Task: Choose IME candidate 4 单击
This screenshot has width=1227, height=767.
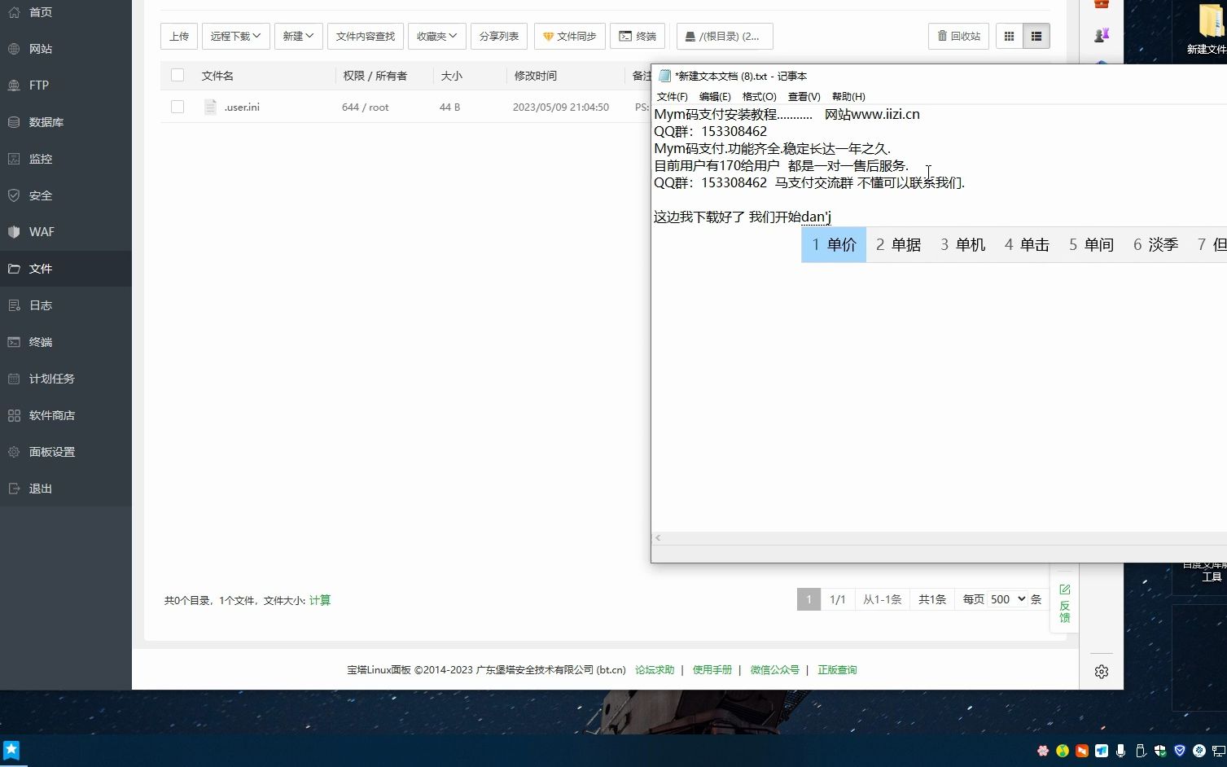Action: [1027, 245]
